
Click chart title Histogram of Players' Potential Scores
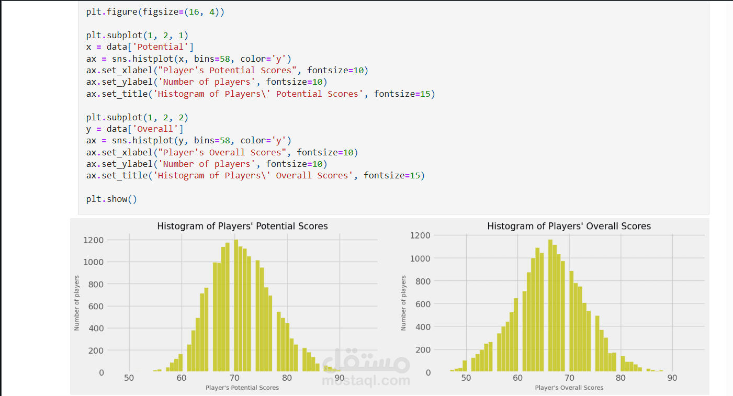(x=242, y=227)
